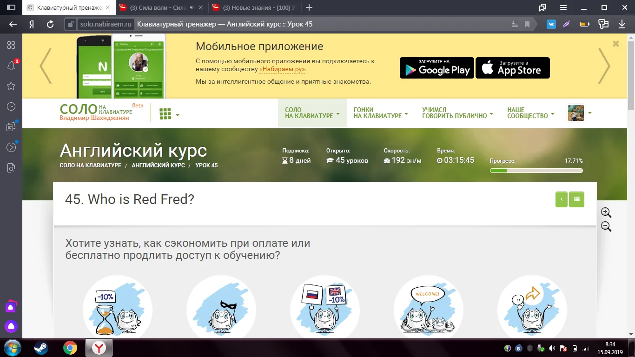Viewport: 635px width, 357px height.
Task: Expand the ГОНКИ НА КЛАВИАТУРЕ menu
Action: click(380, 113)
